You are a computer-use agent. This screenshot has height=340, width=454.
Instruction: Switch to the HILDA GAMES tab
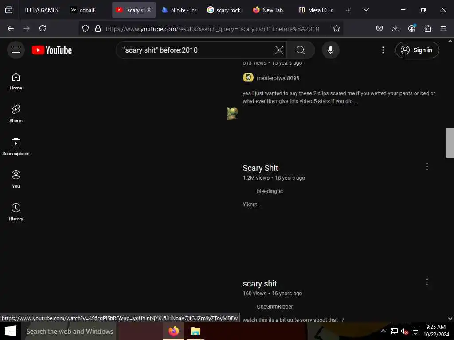coord(42,10)
